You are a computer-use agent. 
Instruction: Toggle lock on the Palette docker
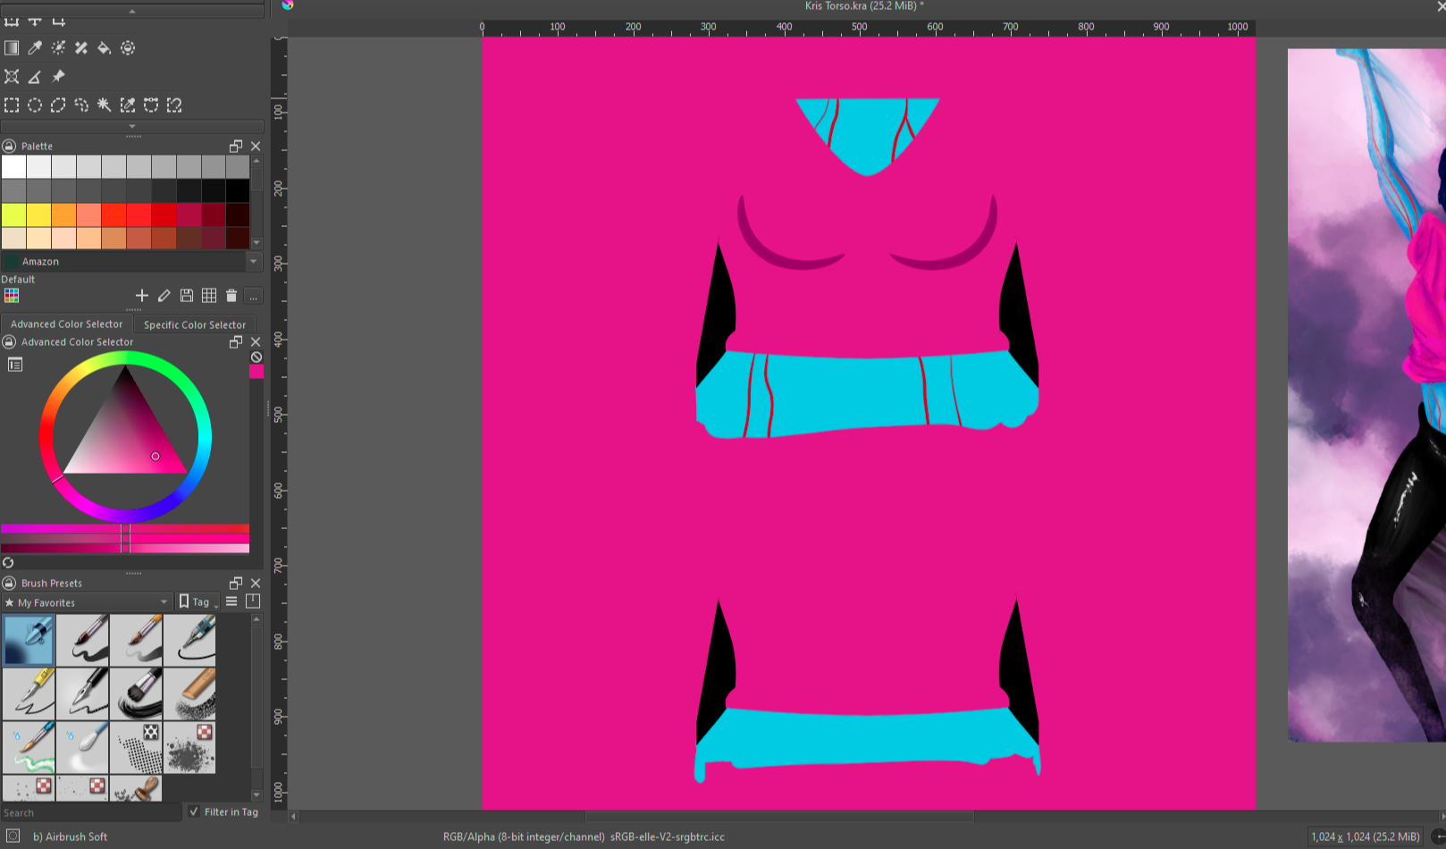tap(10, 146)
